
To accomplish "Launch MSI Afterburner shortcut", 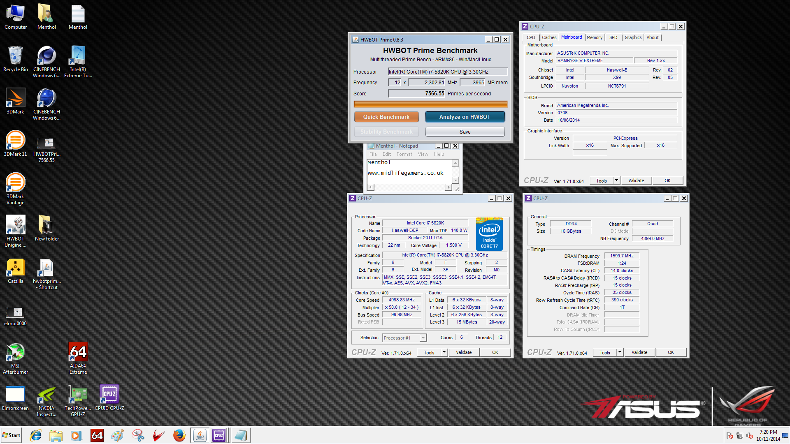I will pyautogui.click(x=16, y=358).
